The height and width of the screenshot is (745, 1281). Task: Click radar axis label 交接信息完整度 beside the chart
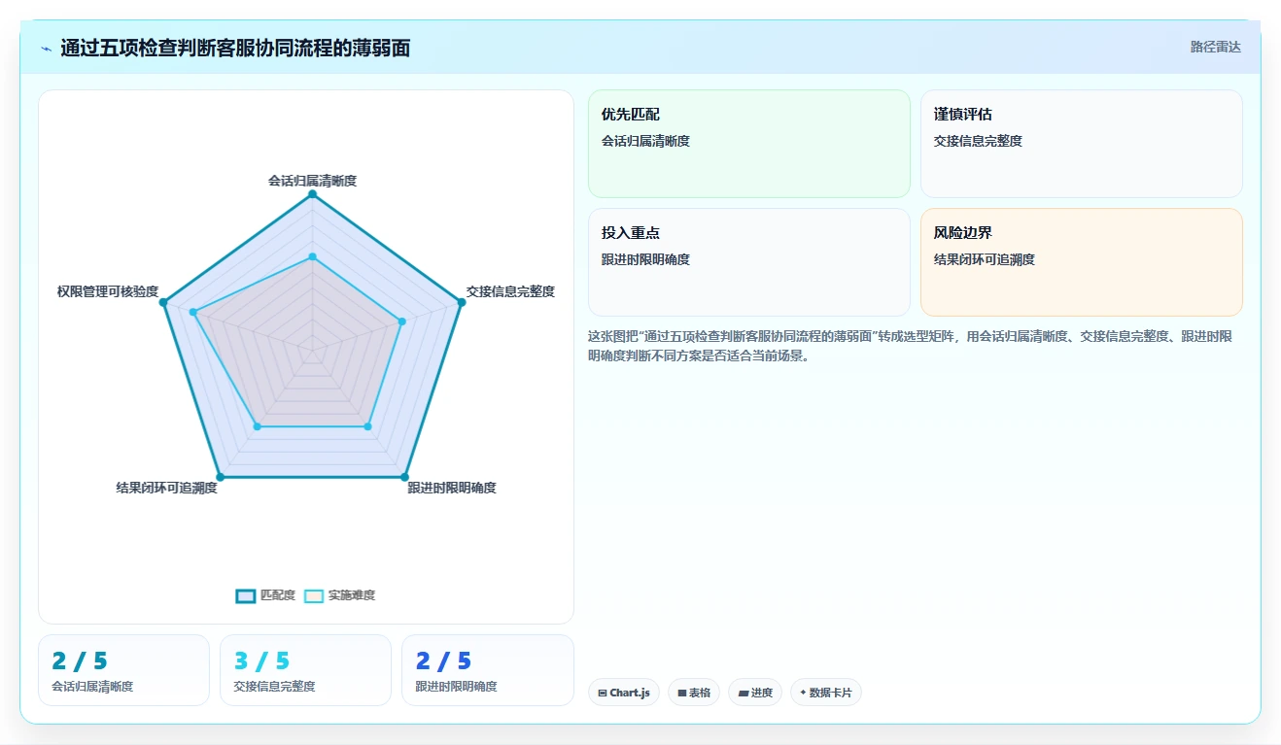tap(510, 291)
